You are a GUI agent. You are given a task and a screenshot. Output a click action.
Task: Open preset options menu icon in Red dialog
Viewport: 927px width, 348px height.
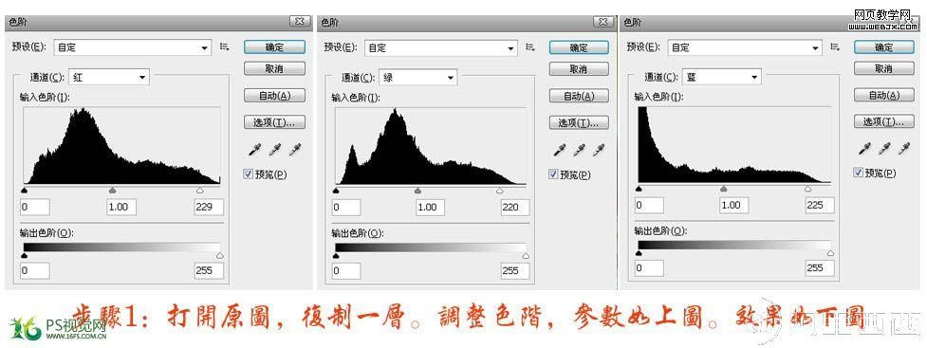coord(225,47)
